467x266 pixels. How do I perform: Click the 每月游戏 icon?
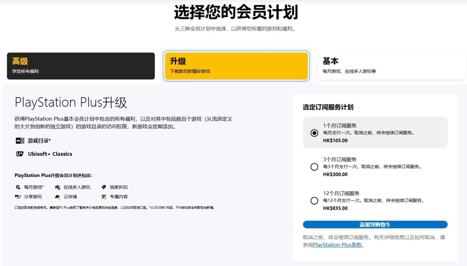click(18, 187)
